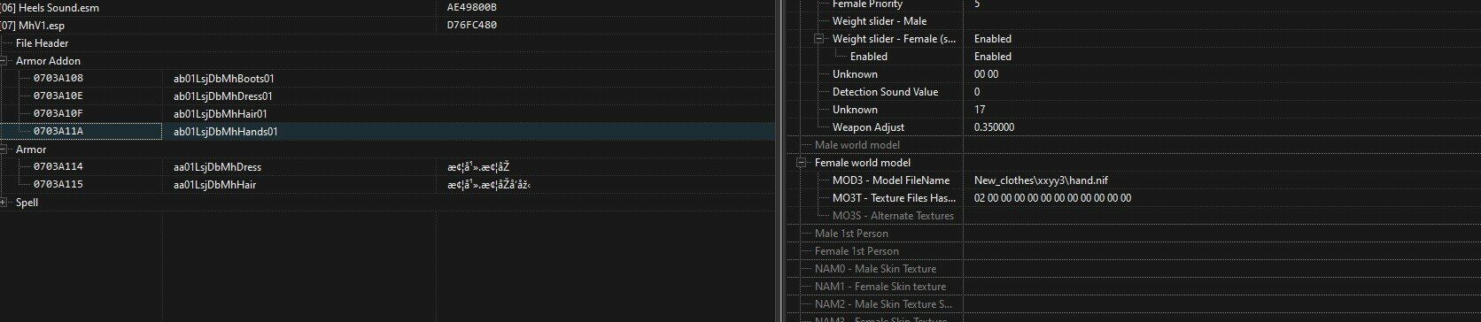This screenshot has width=1481, height=322.
Task: Select NAM1 - Female Skin texture row
Action: (x=880, y=287)
